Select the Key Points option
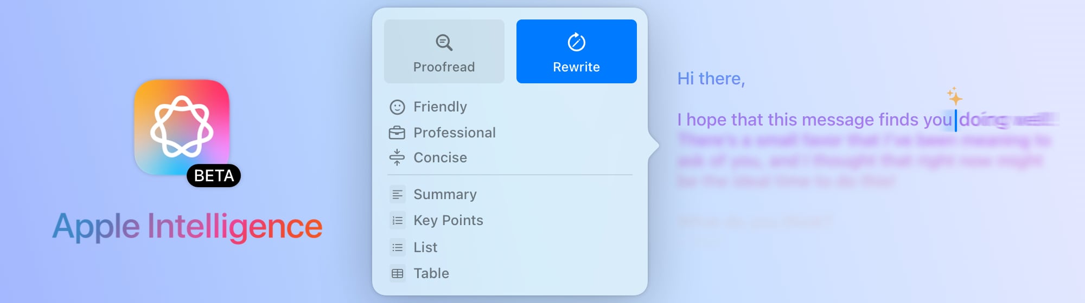 click(448, 220)
